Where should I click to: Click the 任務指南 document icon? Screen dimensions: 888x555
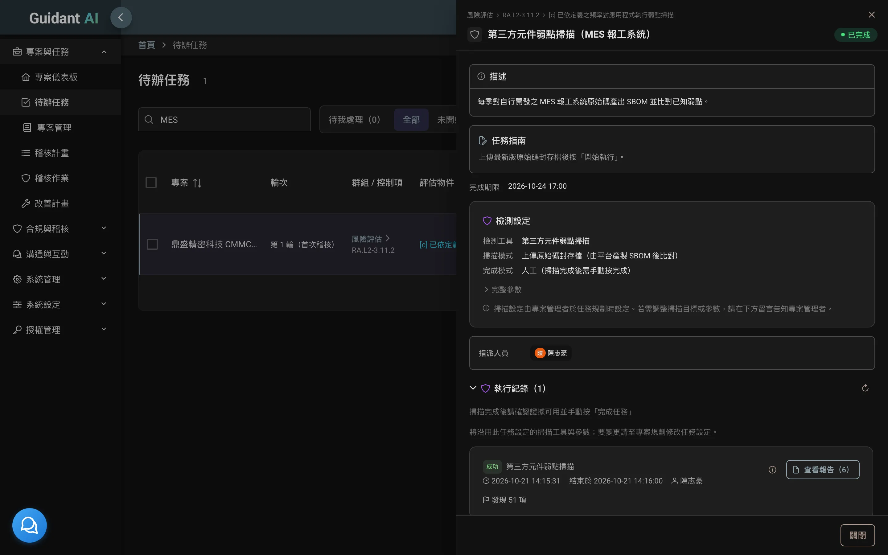tap(483, 141)
